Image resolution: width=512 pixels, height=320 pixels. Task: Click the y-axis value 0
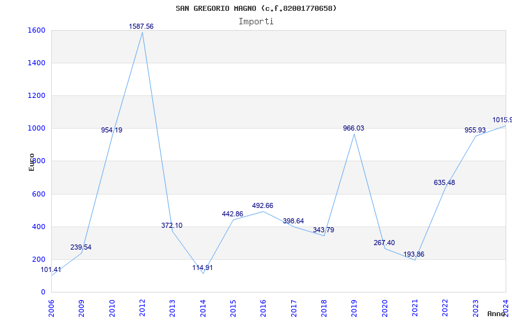[43, 292]
